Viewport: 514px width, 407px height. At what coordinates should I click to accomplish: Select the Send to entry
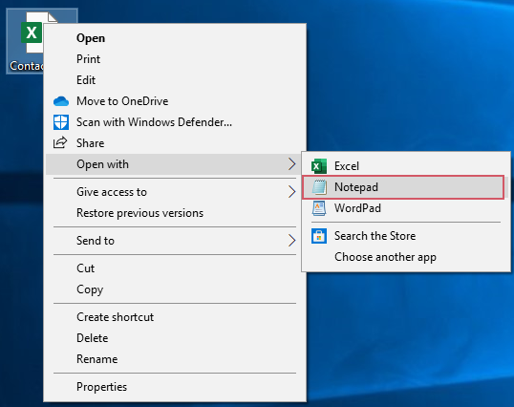point(175,241)
